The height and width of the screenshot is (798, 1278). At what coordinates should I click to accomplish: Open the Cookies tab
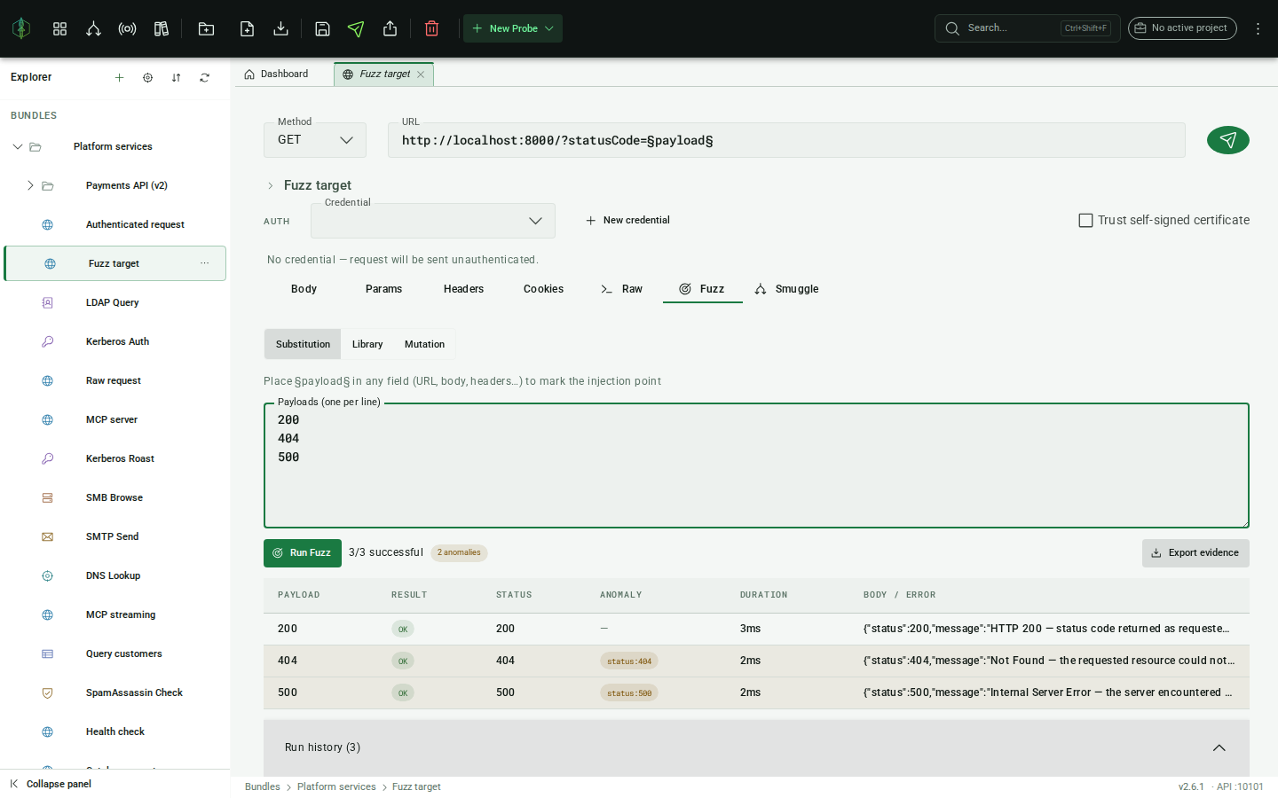[543, 289]
